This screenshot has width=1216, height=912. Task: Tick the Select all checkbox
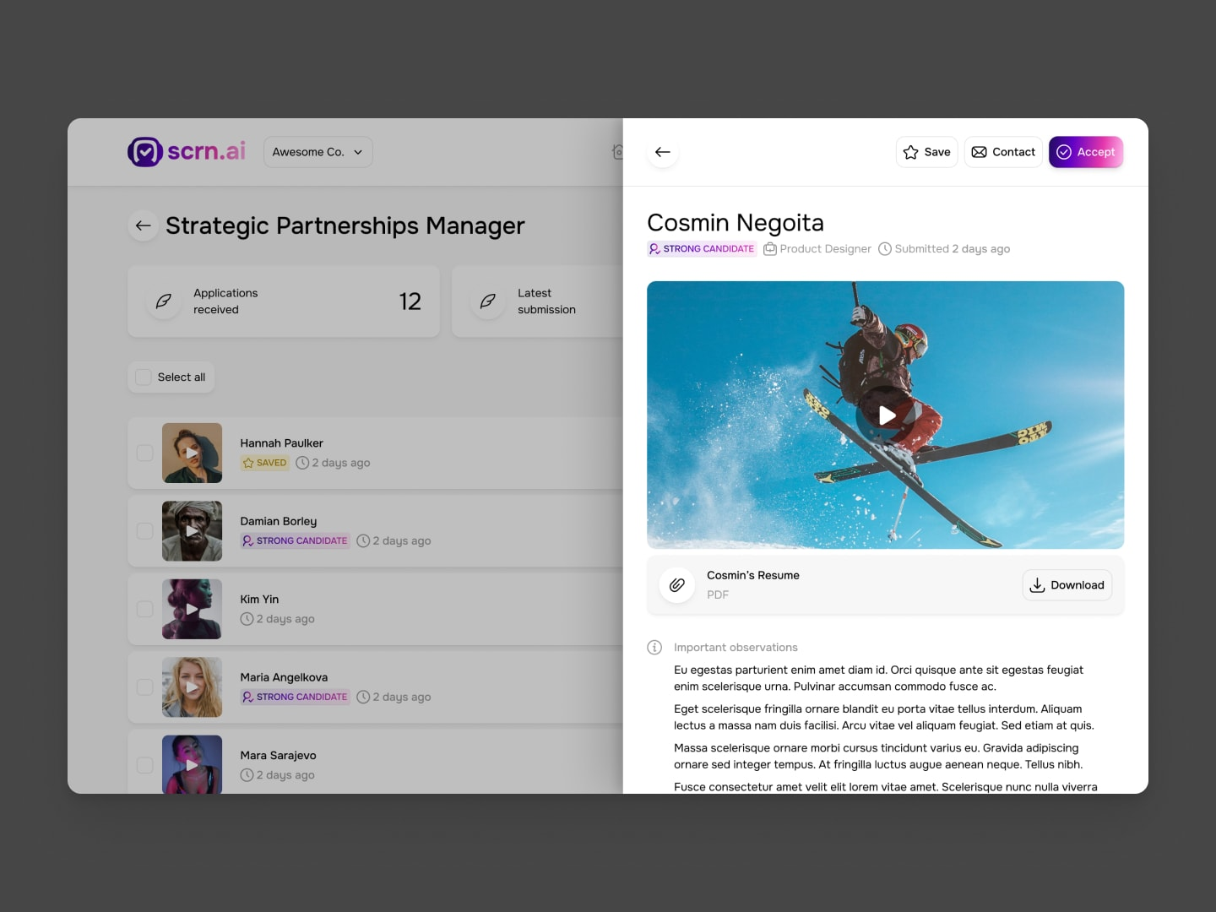[x=144, y=377]
